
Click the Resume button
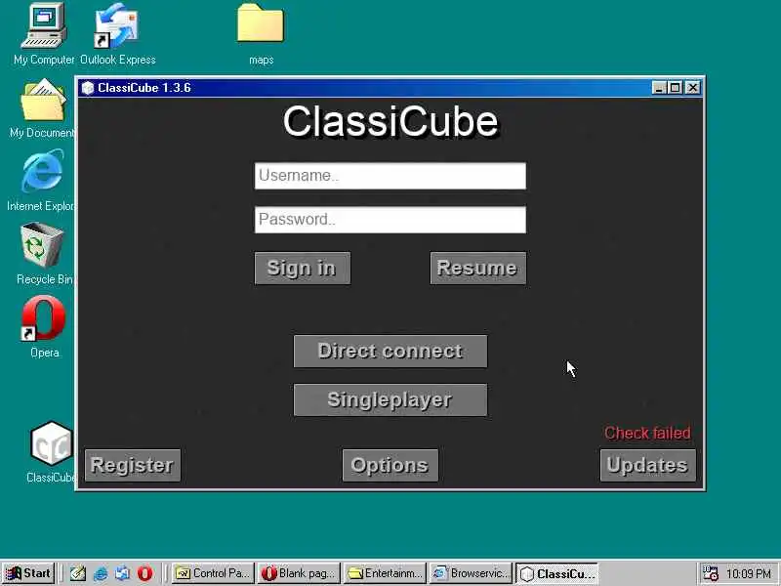pyautogui.click(x=477, y=268)
